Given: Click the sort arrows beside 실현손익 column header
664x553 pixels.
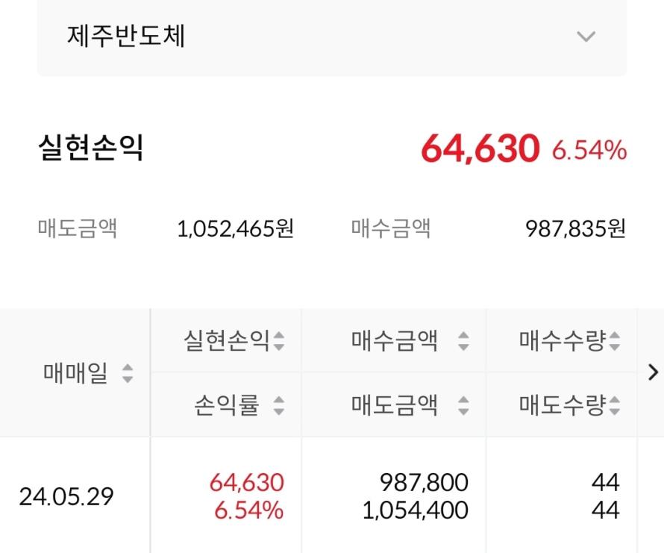Looking at the screenshot, I should 278,343.
